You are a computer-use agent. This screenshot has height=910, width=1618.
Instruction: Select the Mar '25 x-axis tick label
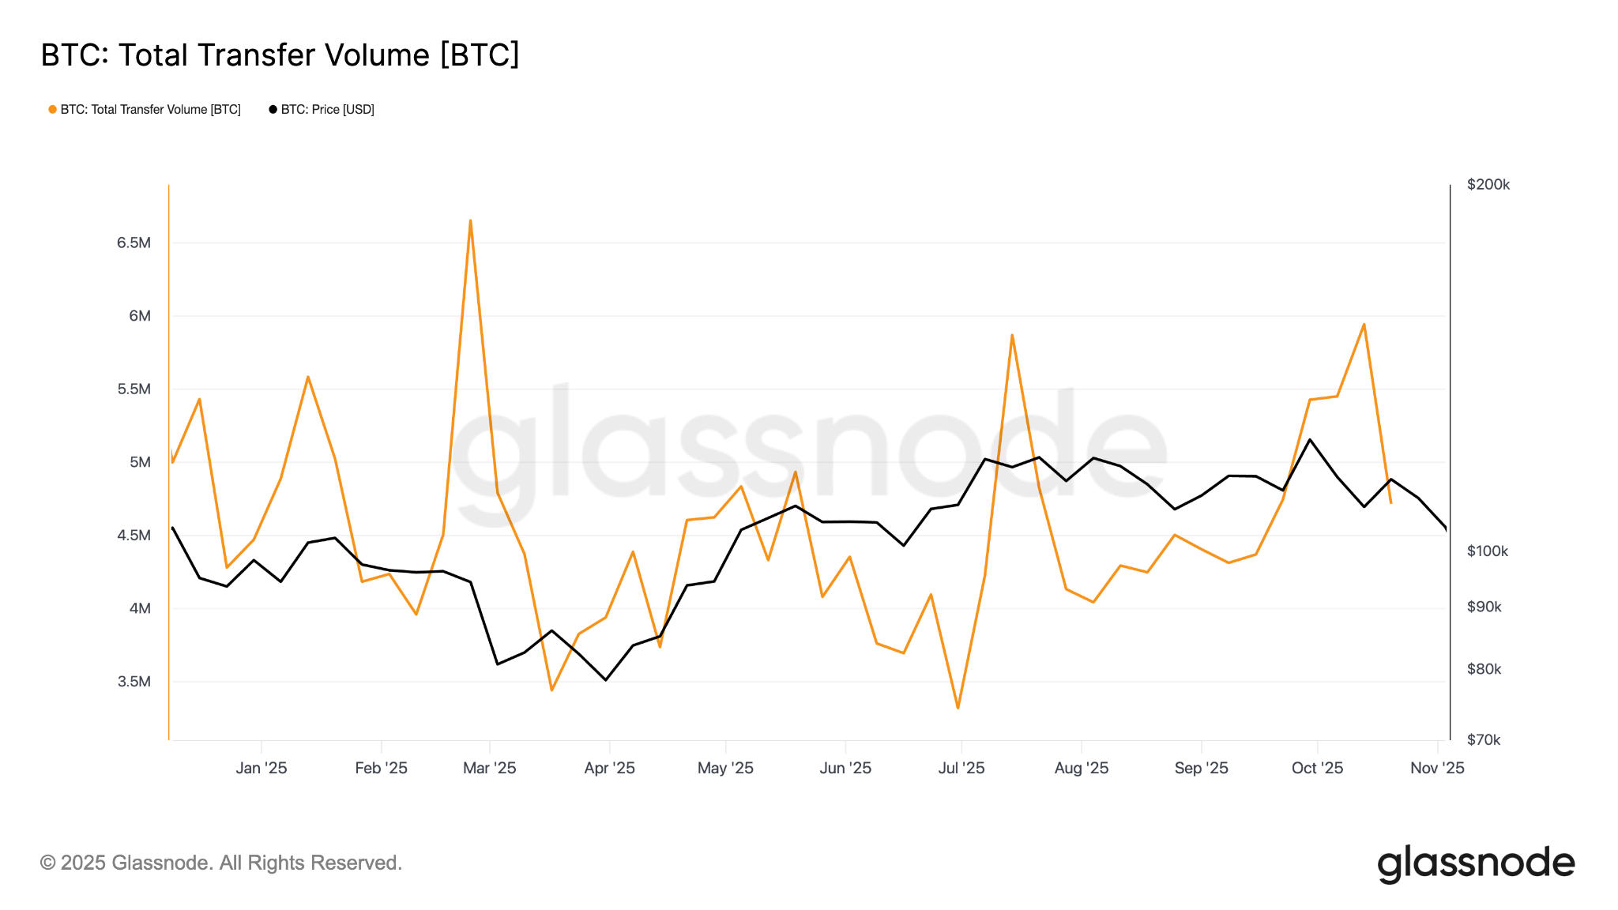[489, 768]
